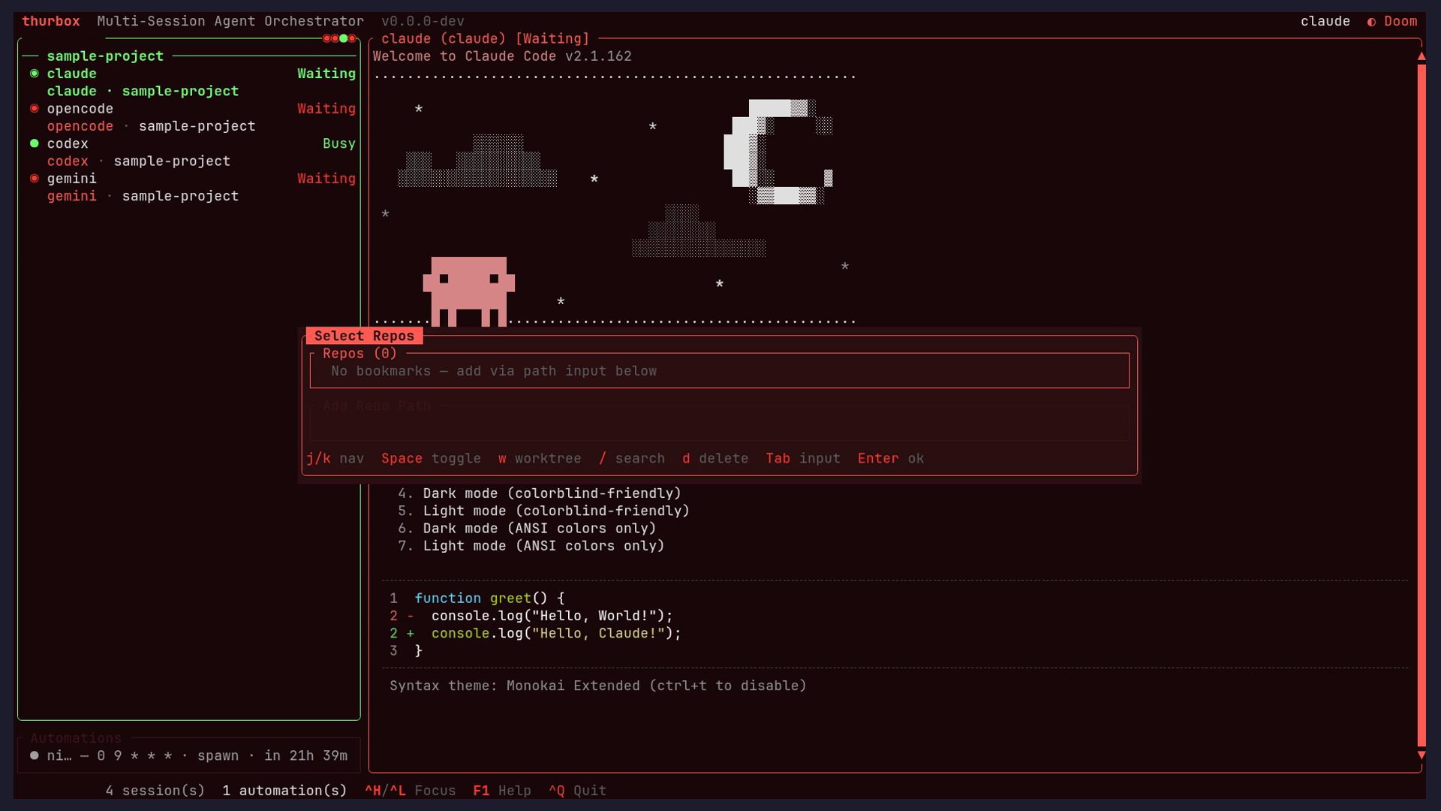The width and height of the screenshot is (1441, 811).
Task: Click the 'Welcome to Claude Code v2.1.162' text
Action: tap(502, 56)
